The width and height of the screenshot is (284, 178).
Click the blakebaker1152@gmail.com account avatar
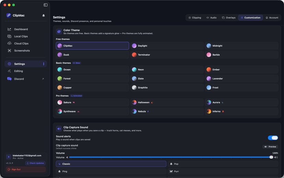9,157
